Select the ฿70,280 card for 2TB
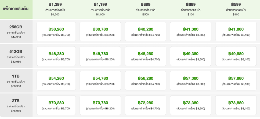Screen dimensions: 260x119 click(x=56, y=105)
